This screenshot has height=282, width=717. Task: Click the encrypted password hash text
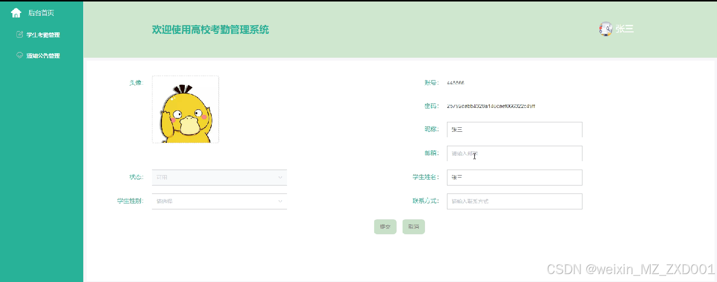pyautogui.click(x=491, y=106)
